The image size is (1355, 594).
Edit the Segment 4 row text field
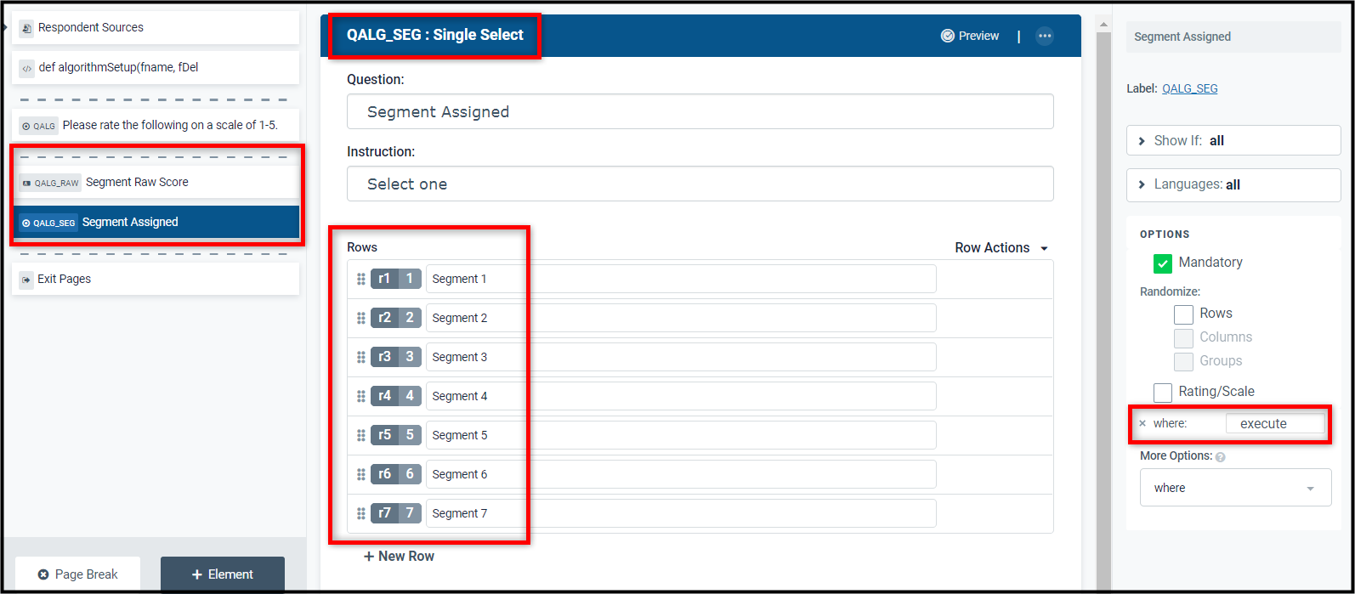click(x=681, y=396)
